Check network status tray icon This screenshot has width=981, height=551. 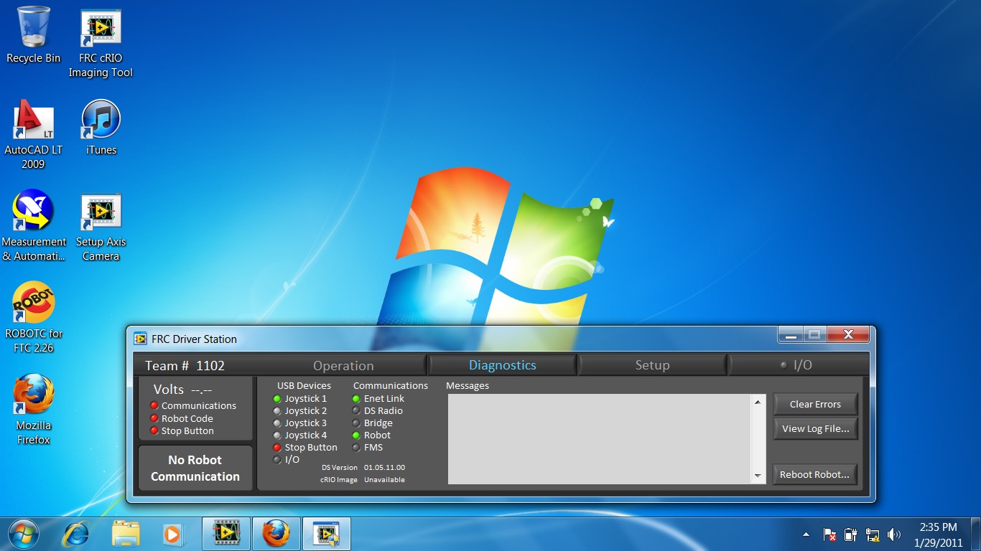point(873,534)
